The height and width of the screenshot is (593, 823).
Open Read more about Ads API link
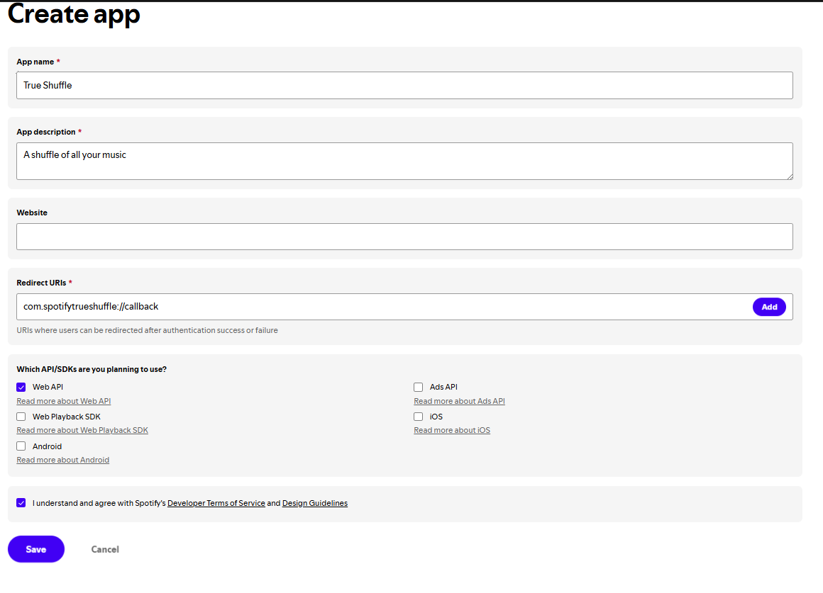click(x=459, y=401)
